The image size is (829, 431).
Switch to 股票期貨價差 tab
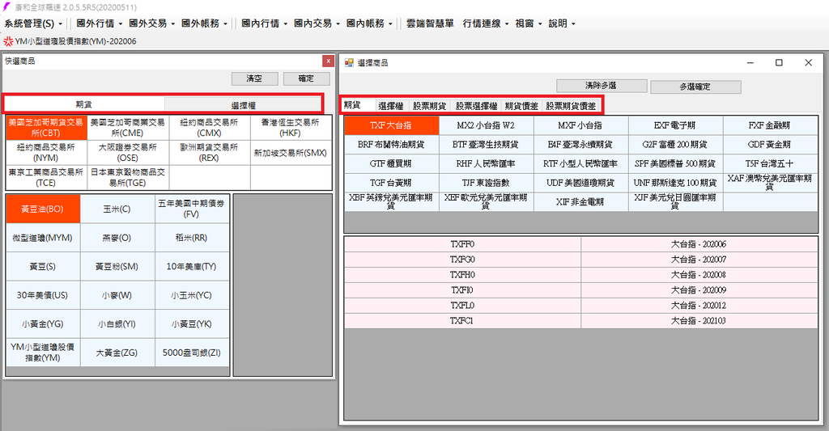[x=572, y=106]
